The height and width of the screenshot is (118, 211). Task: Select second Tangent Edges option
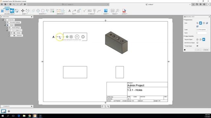click(x=200, y=39)
